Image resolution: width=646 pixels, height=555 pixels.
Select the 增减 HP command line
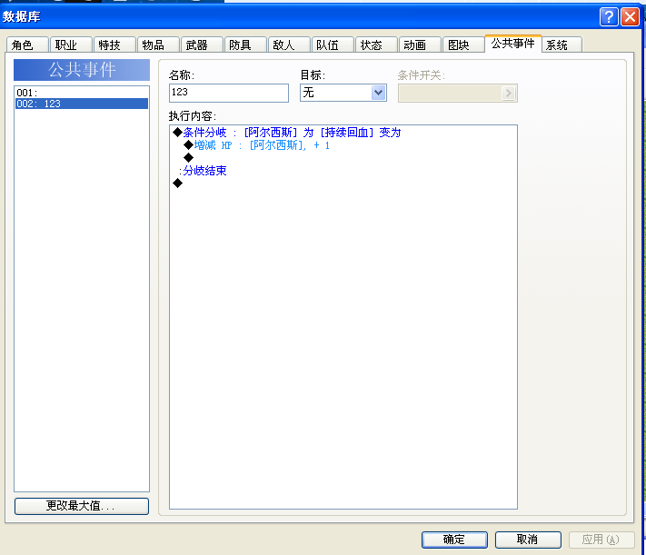[x=256, y=145]
